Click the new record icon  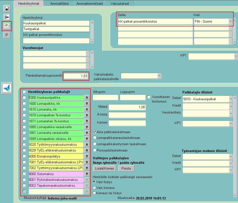click(7, 26)
